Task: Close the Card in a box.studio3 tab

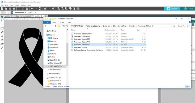Action: [33, 16]
